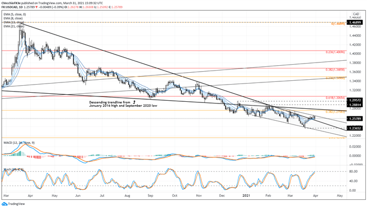The image size is (367, 208).
Task: Click the 40.00 Stochastic axis label
Action: pyautogui.click(x=354, y=181)
